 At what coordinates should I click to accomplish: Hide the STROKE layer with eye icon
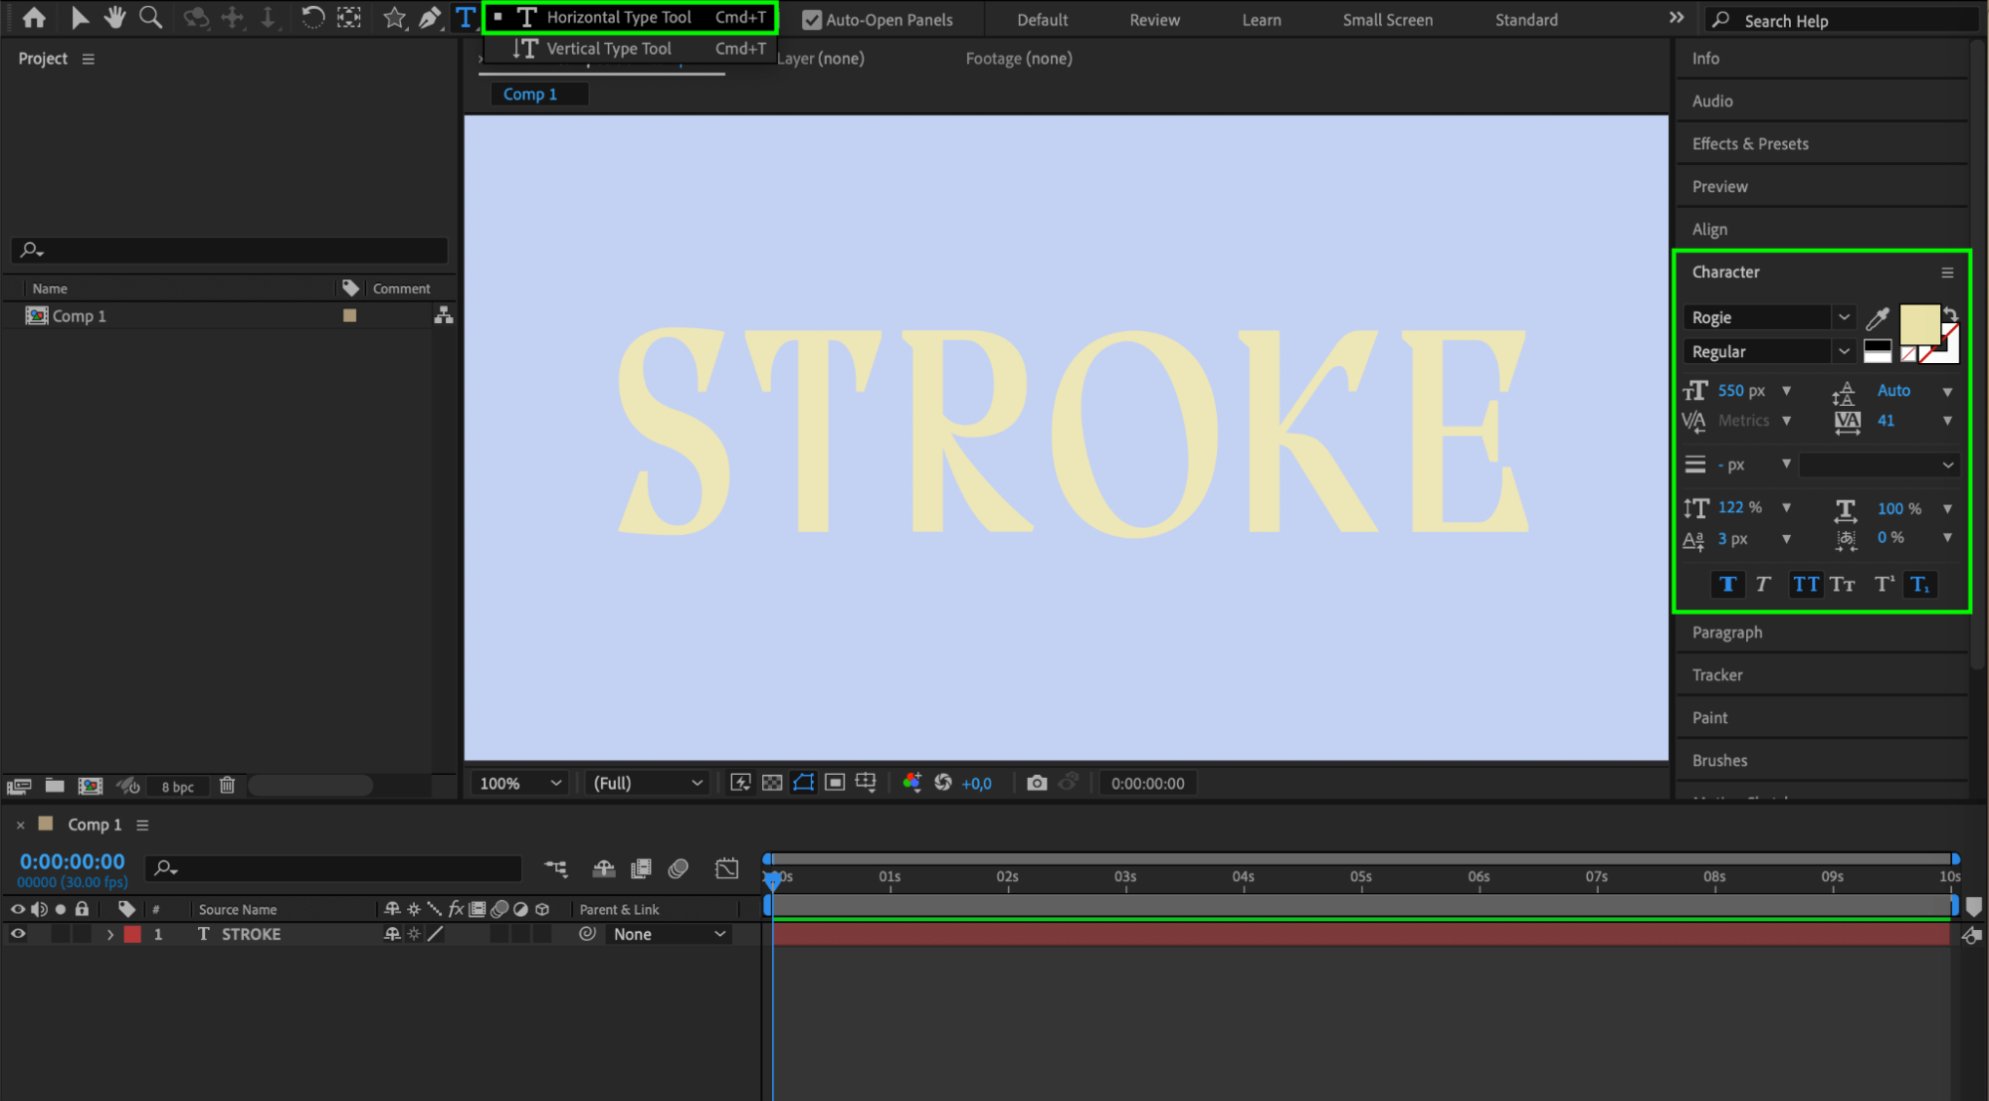18,934
